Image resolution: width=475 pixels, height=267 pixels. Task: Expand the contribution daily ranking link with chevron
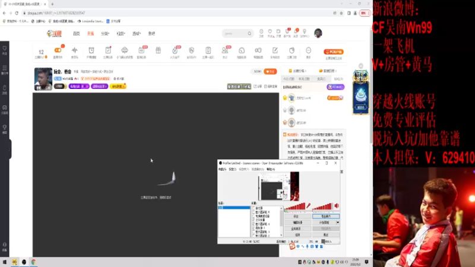pyautogui.click(x=328, y=71)
